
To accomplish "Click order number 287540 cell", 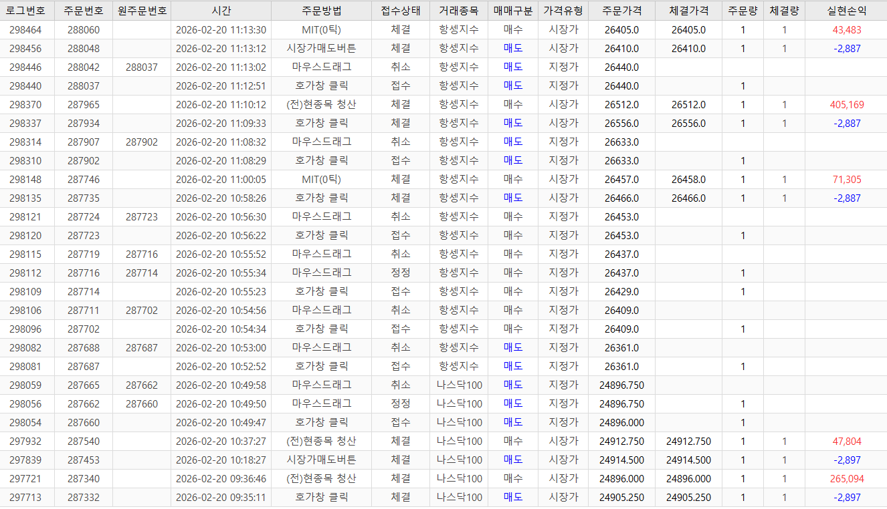I will tap(84, 442).
